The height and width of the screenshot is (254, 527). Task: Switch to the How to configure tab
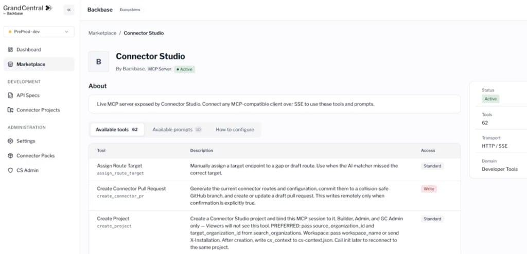click(235, 130)
